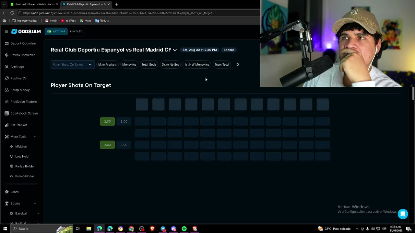Open Chrome from the taskbar

(131, 229)
